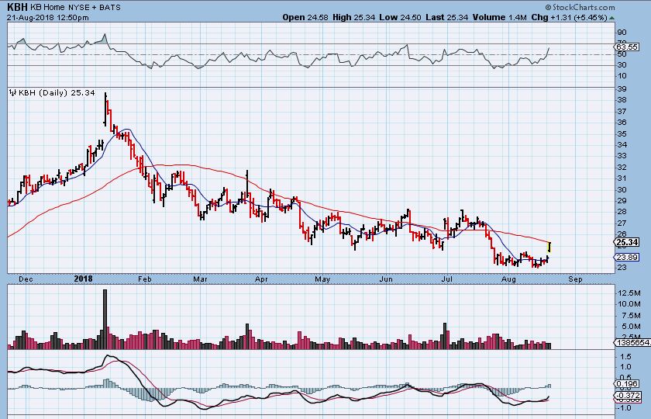Click the "Chg +1.31 (+5.45%)" value

[x=569, y=17]
